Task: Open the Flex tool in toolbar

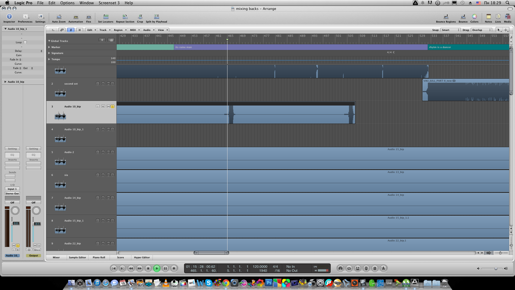Action: pos(89,17)
